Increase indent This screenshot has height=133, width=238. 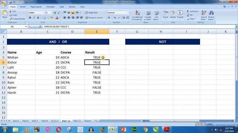tap(81, 18)
